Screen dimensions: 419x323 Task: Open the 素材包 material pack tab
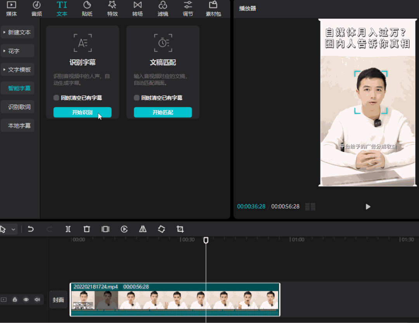click(x=213, y=9)
